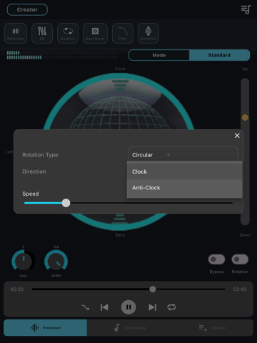Click the Direction label
The image size is (257, 343).
[x=34, y=171]
